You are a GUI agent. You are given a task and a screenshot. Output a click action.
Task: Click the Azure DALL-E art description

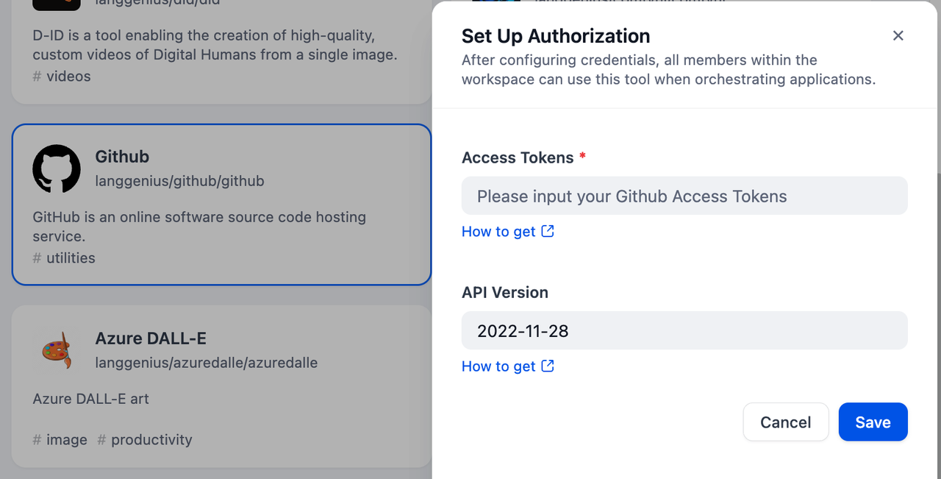pyautogui.click(x=90, y=399)
